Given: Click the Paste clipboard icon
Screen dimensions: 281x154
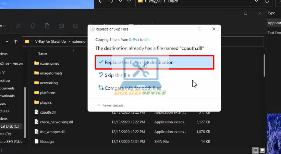Looking at the screenshot, I should [47, 26].
